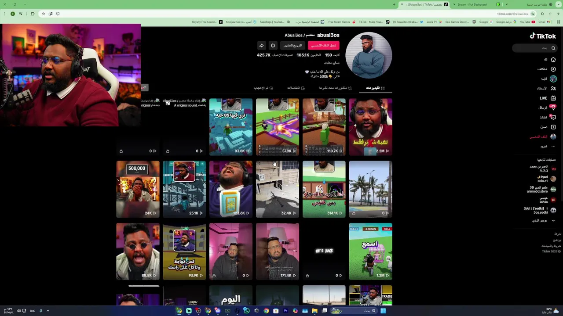Open the Windows Start button on taskbar
This screenshot has width=563, height=316.
383,311
